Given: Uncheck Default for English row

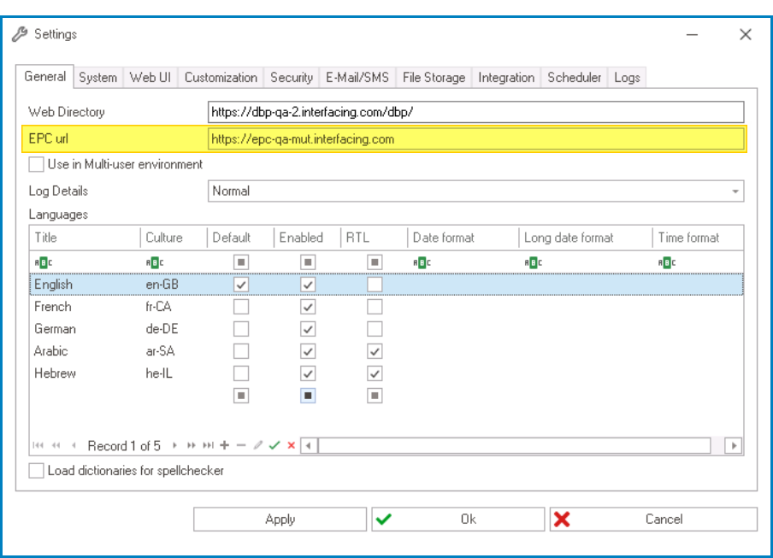Looking at the screenshot, I should 241,285.
